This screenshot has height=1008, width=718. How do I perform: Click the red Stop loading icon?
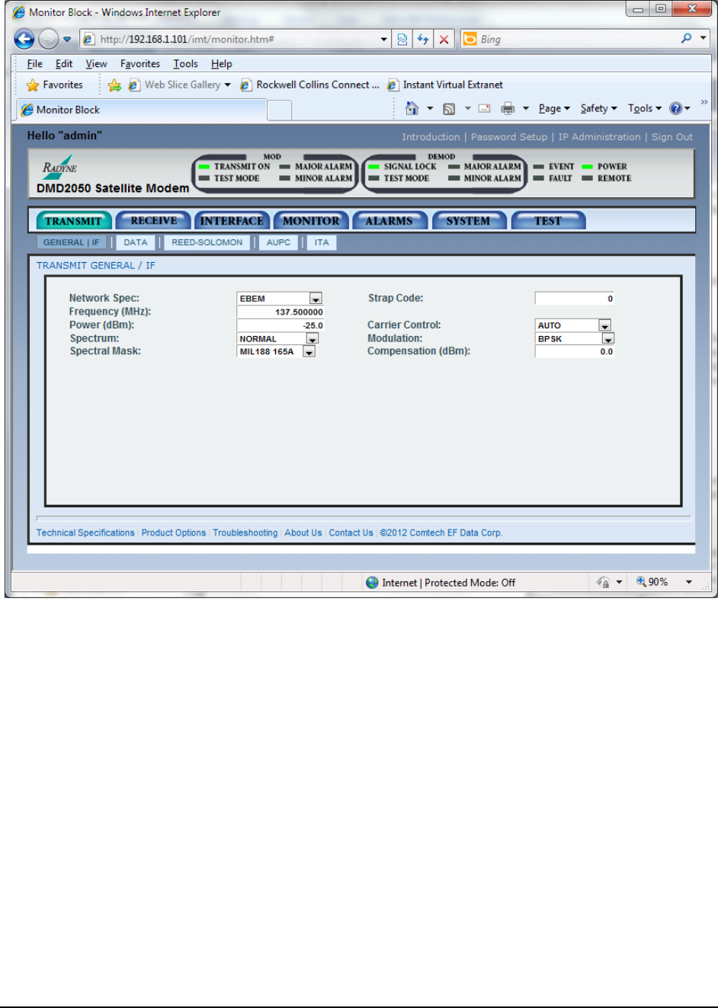pyautogui.click(x=444, y=39)
